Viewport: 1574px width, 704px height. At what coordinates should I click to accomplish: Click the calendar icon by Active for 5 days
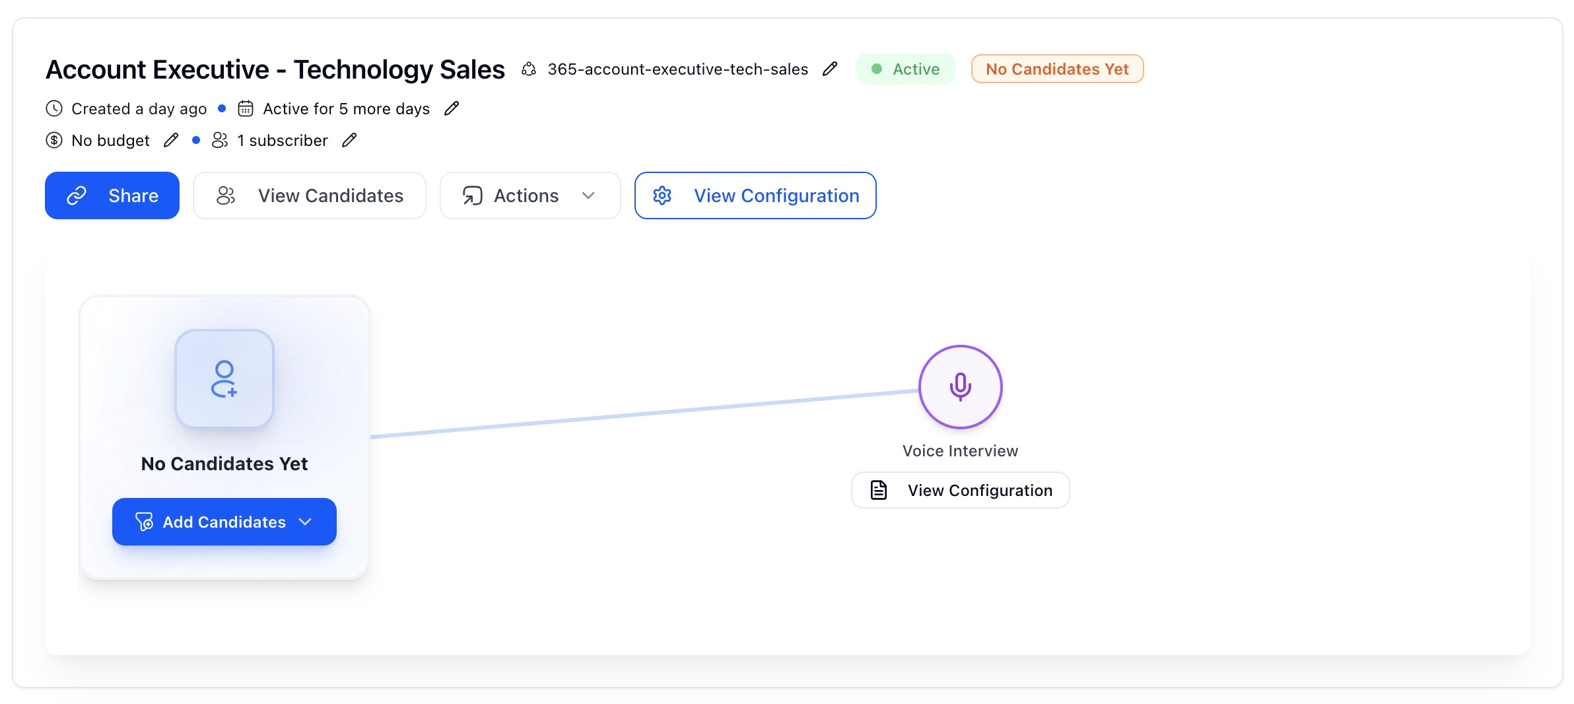click(x=246, y=108)
